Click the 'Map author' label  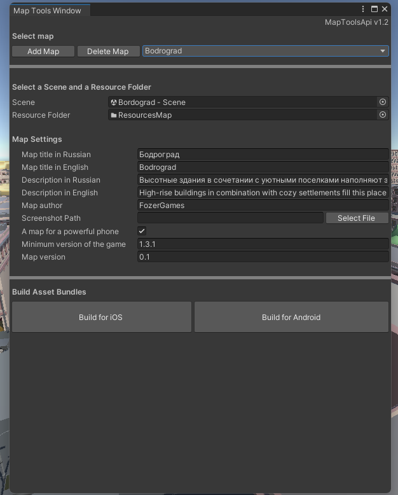click(42, 206)
